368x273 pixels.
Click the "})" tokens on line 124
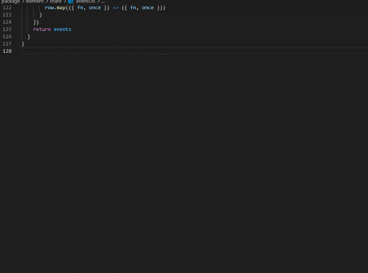tap(37, 22)
